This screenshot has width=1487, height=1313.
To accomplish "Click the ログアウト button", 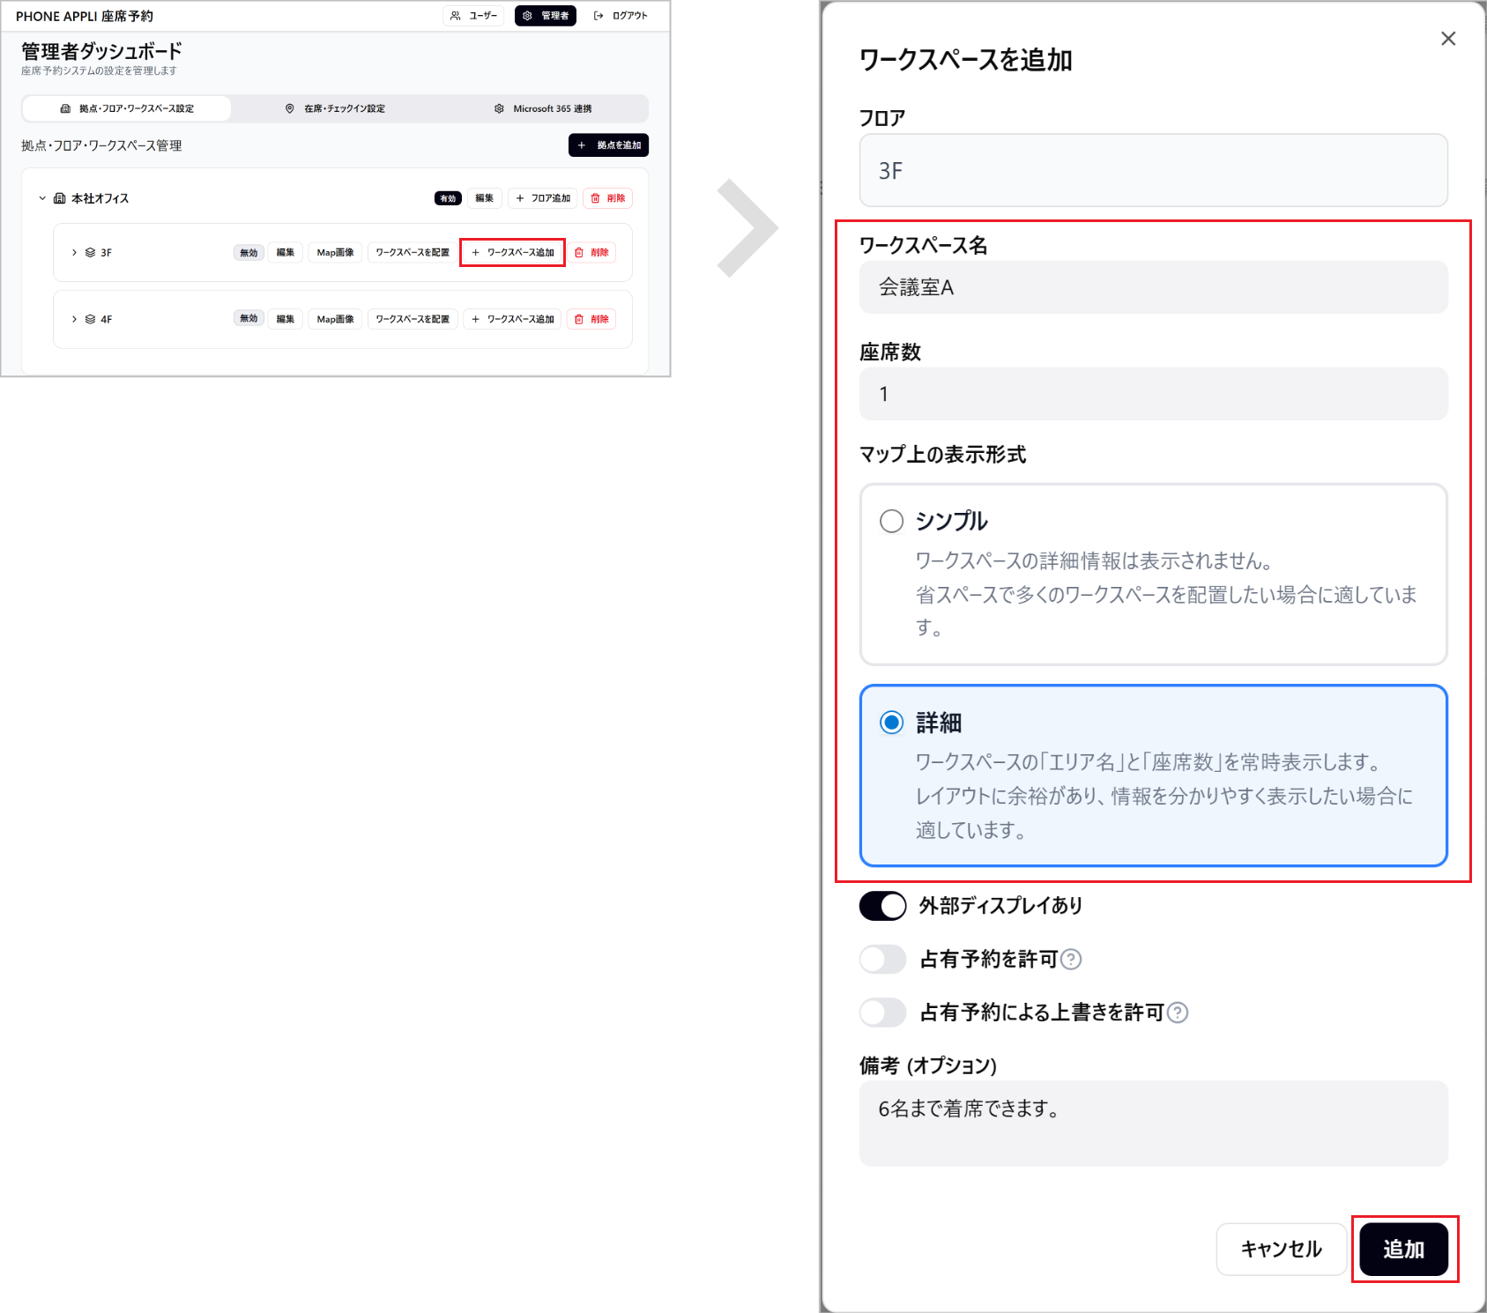I will (x=621, y=16).
